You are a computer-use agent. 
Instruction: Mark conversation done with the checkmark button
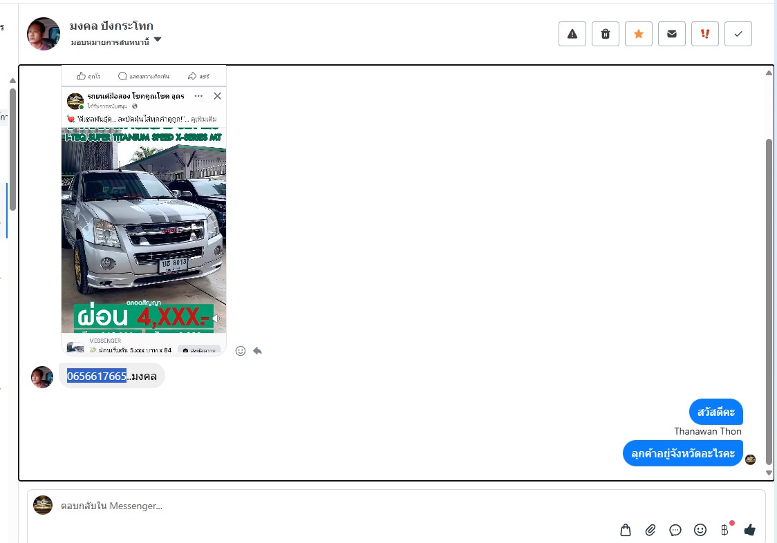(x=738, y=34)
